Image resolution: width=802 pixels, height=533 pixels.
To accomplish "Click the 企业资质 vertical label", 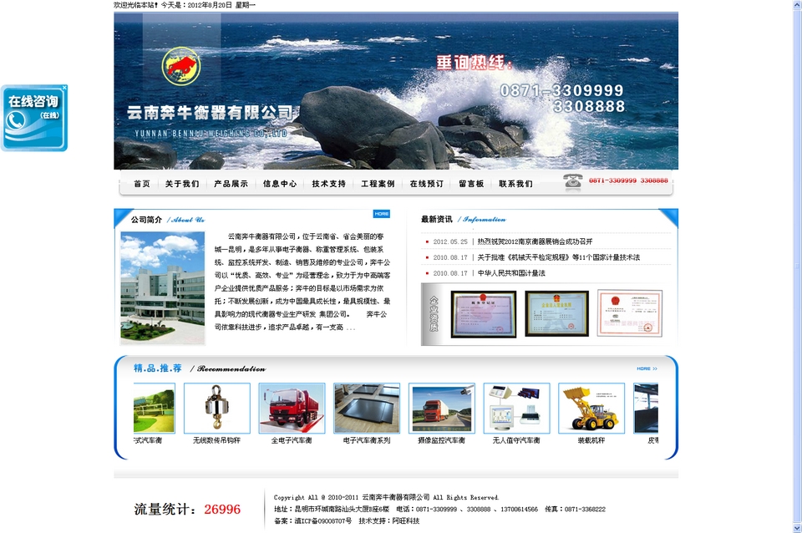I will pyautogui.click(x=434, y=313).
